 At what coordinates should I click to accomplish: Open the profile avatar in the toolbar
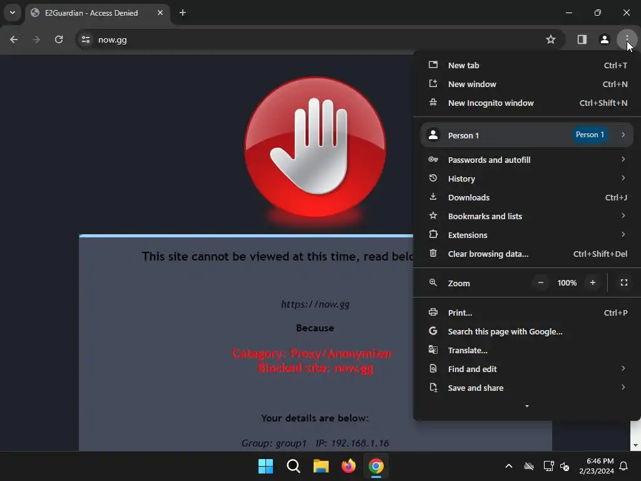tap(604, 39)
